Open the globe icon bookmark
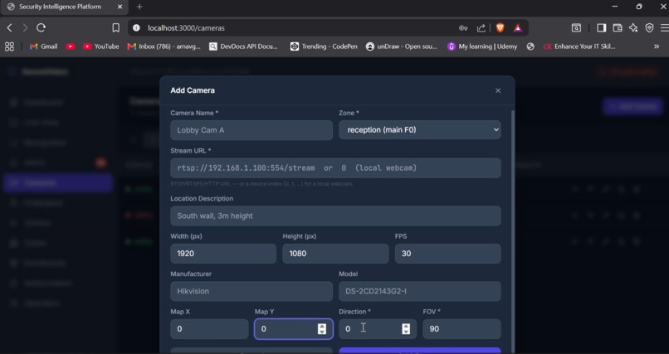The height and width of the screenshot is (354, 669). (530, 46)
